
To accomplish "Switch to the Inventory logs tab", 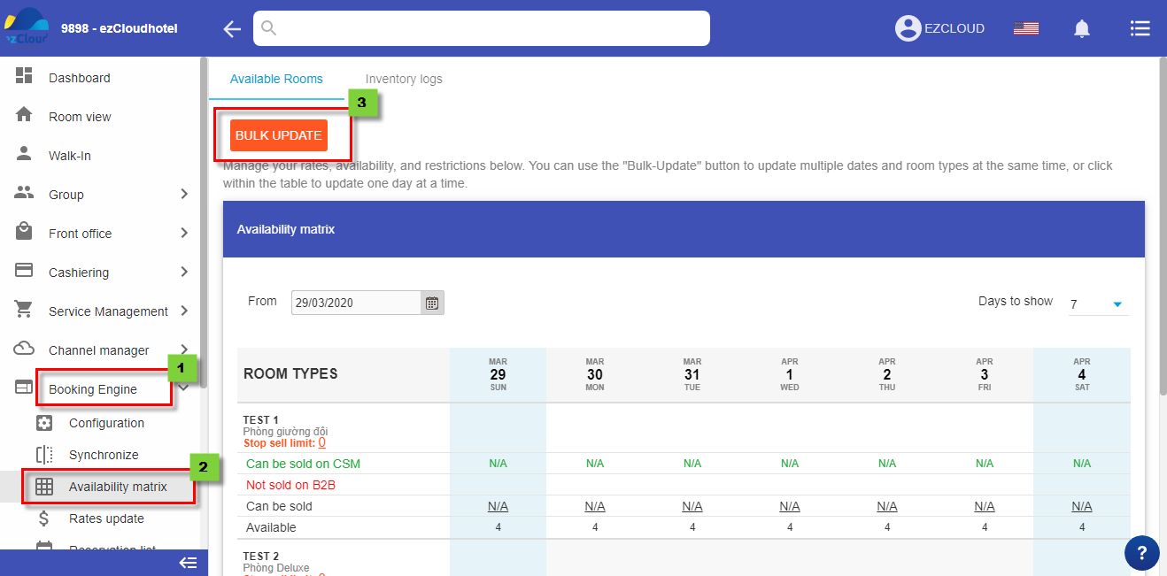I will click(404, 79).
